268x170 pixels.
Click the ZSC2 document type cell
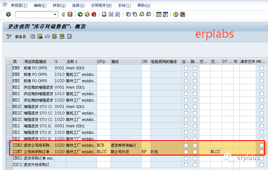pyautogui.click(x=18, y=165)
